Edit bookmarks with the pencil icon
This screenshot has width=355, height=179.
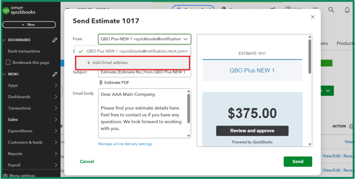(55, 40)
